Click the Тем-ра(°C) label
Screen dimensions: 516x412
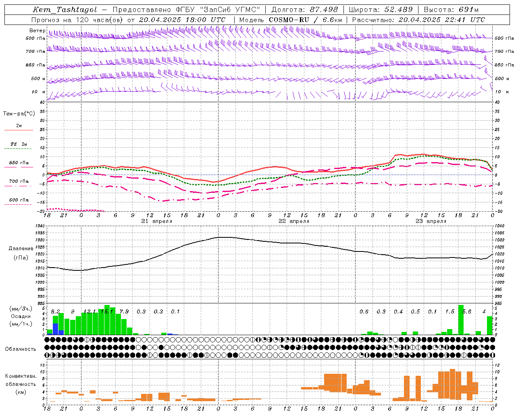tap(19, 114)
